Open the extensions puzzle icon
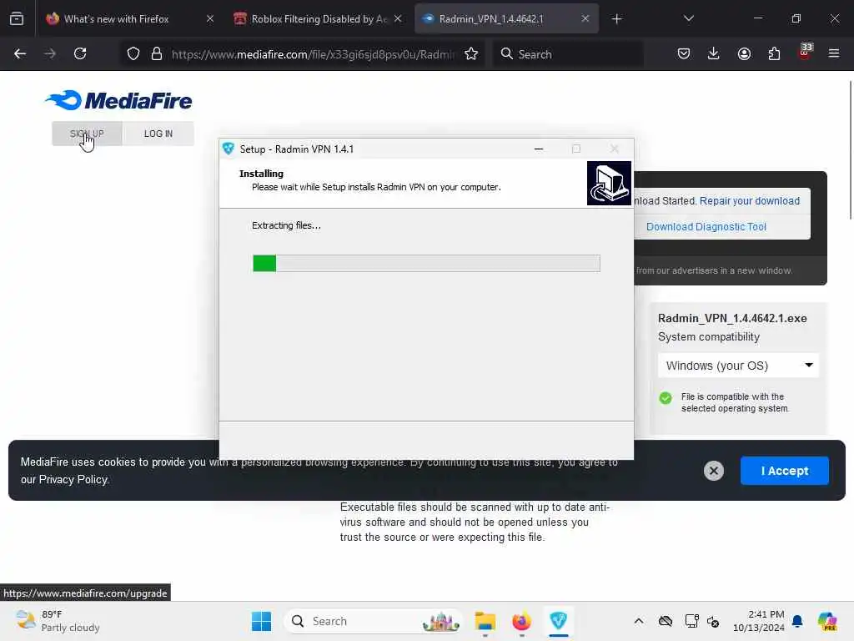This screenshot has width=854, height=641. click(x=774, y=53)
